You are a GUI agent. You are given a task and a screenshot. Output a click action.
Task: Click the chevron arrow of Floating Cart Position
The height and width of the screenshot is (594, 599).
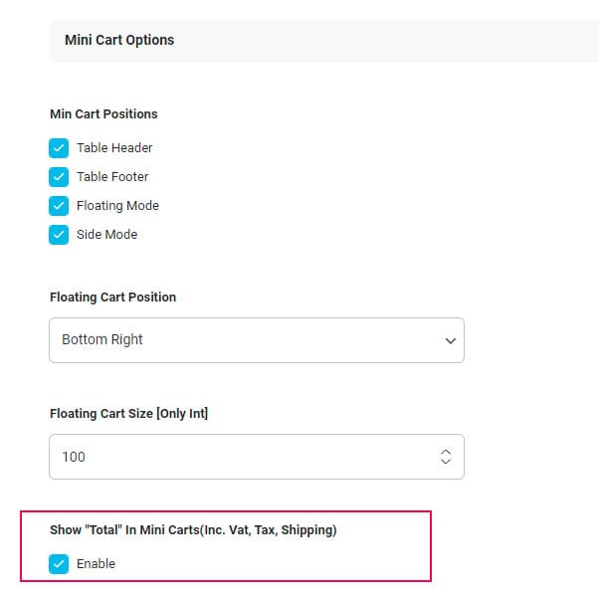[x=450, y=340]
